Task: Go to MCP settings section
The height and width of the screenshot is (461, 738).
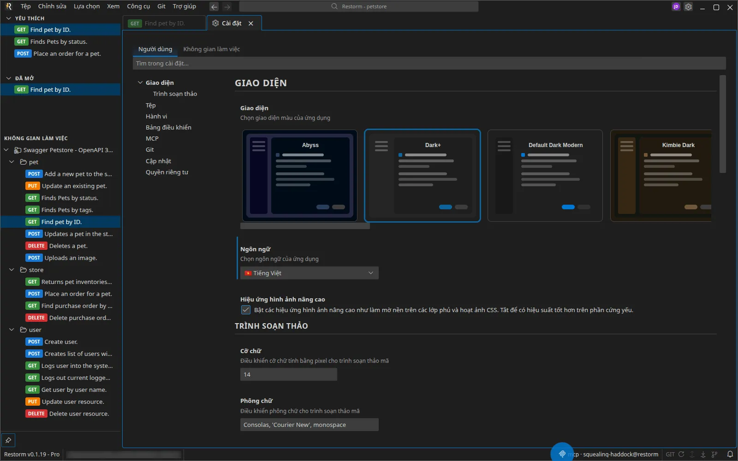Action: pos(152,138)
